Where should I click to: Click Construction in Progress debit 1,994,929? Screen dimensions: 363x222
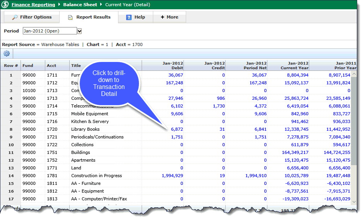point(172,176)
